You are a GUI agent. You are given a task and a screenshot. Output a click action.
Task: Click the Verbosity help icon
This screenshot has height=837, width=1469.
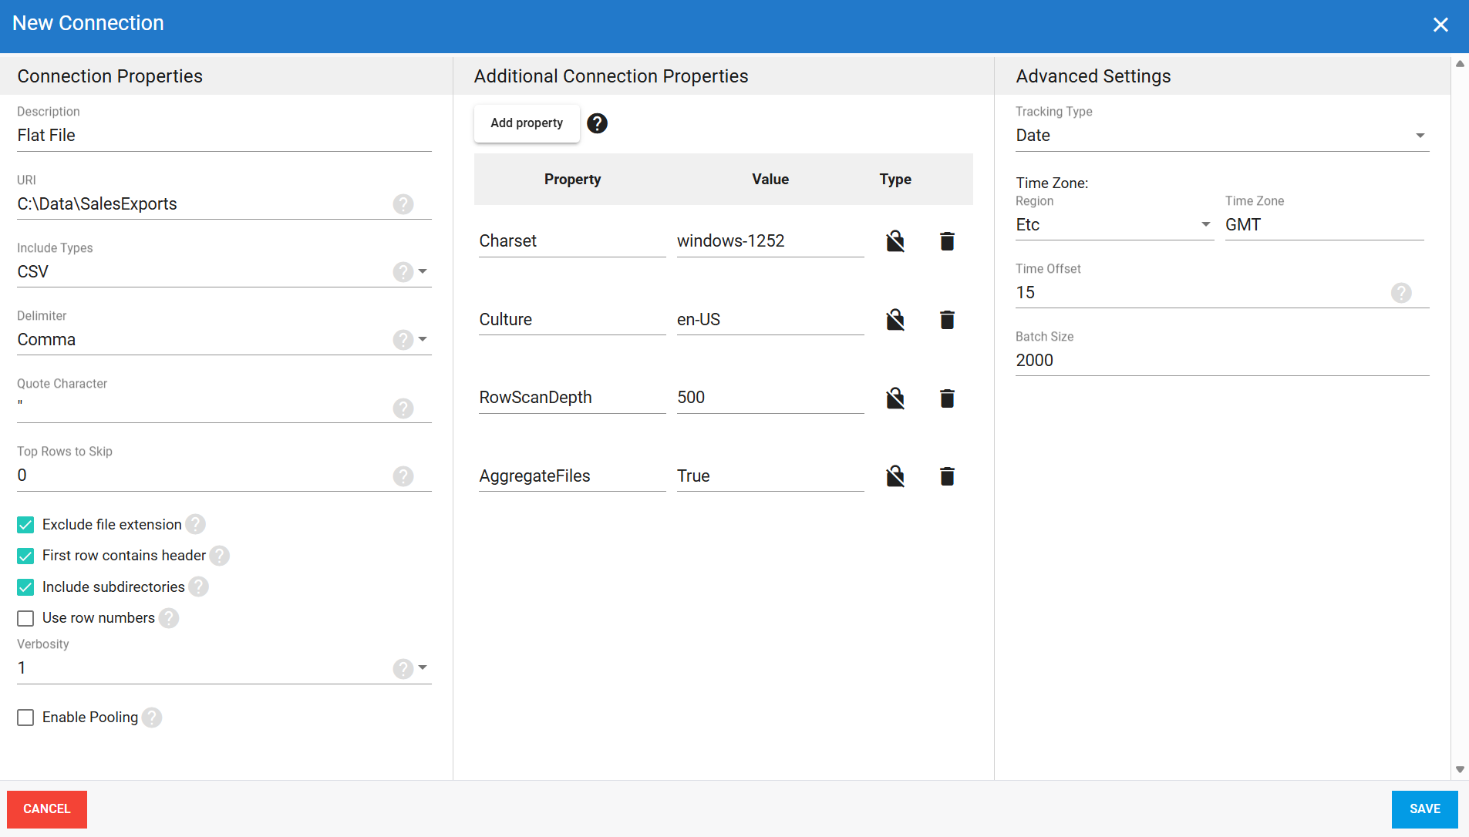click(x=403, y=668)
